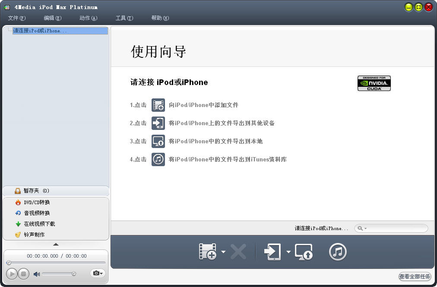Click the toolbar export to iTunes button
Image resolution: width=437 pixels, height=287 pixels.
338,252
